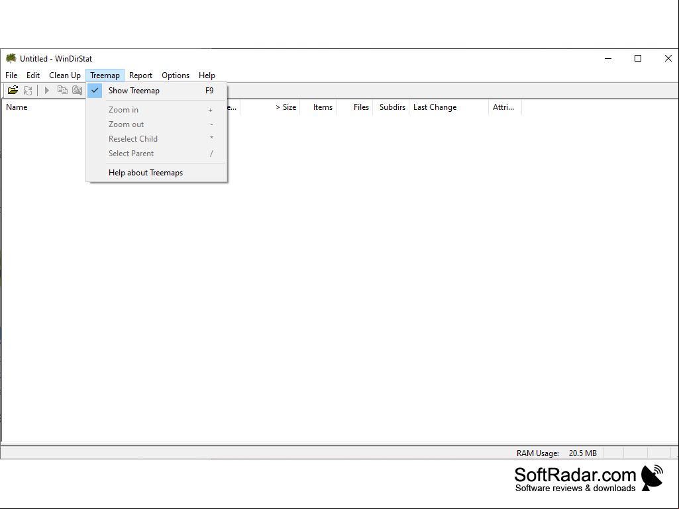Sort by the Name column header

17,107
